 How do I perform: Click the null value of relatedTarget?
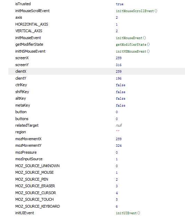click(119, 125)
